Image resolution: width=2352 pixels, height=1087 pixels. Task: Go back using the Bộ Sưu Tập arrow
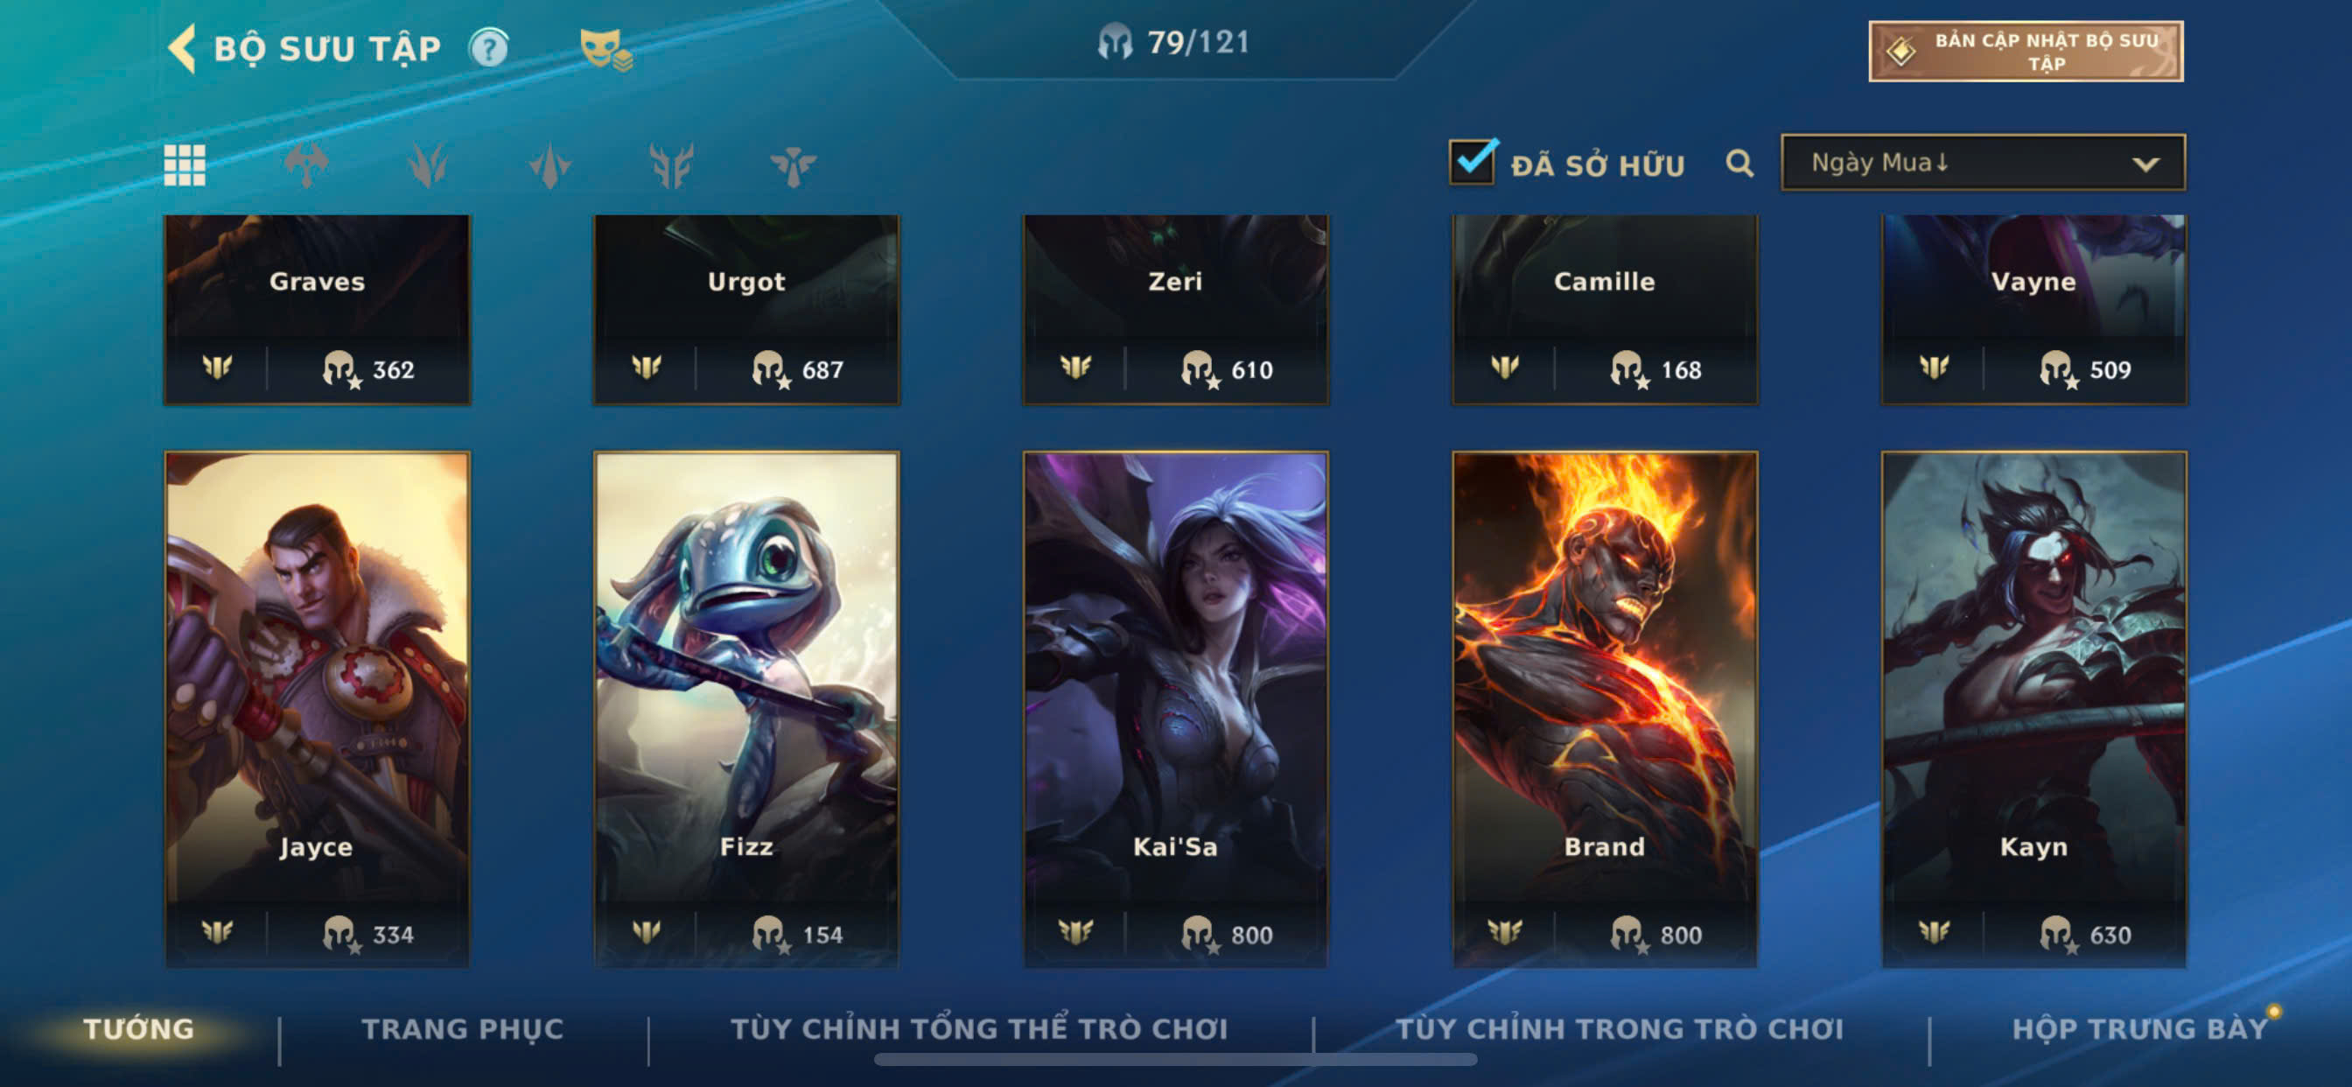coord(183,48)
